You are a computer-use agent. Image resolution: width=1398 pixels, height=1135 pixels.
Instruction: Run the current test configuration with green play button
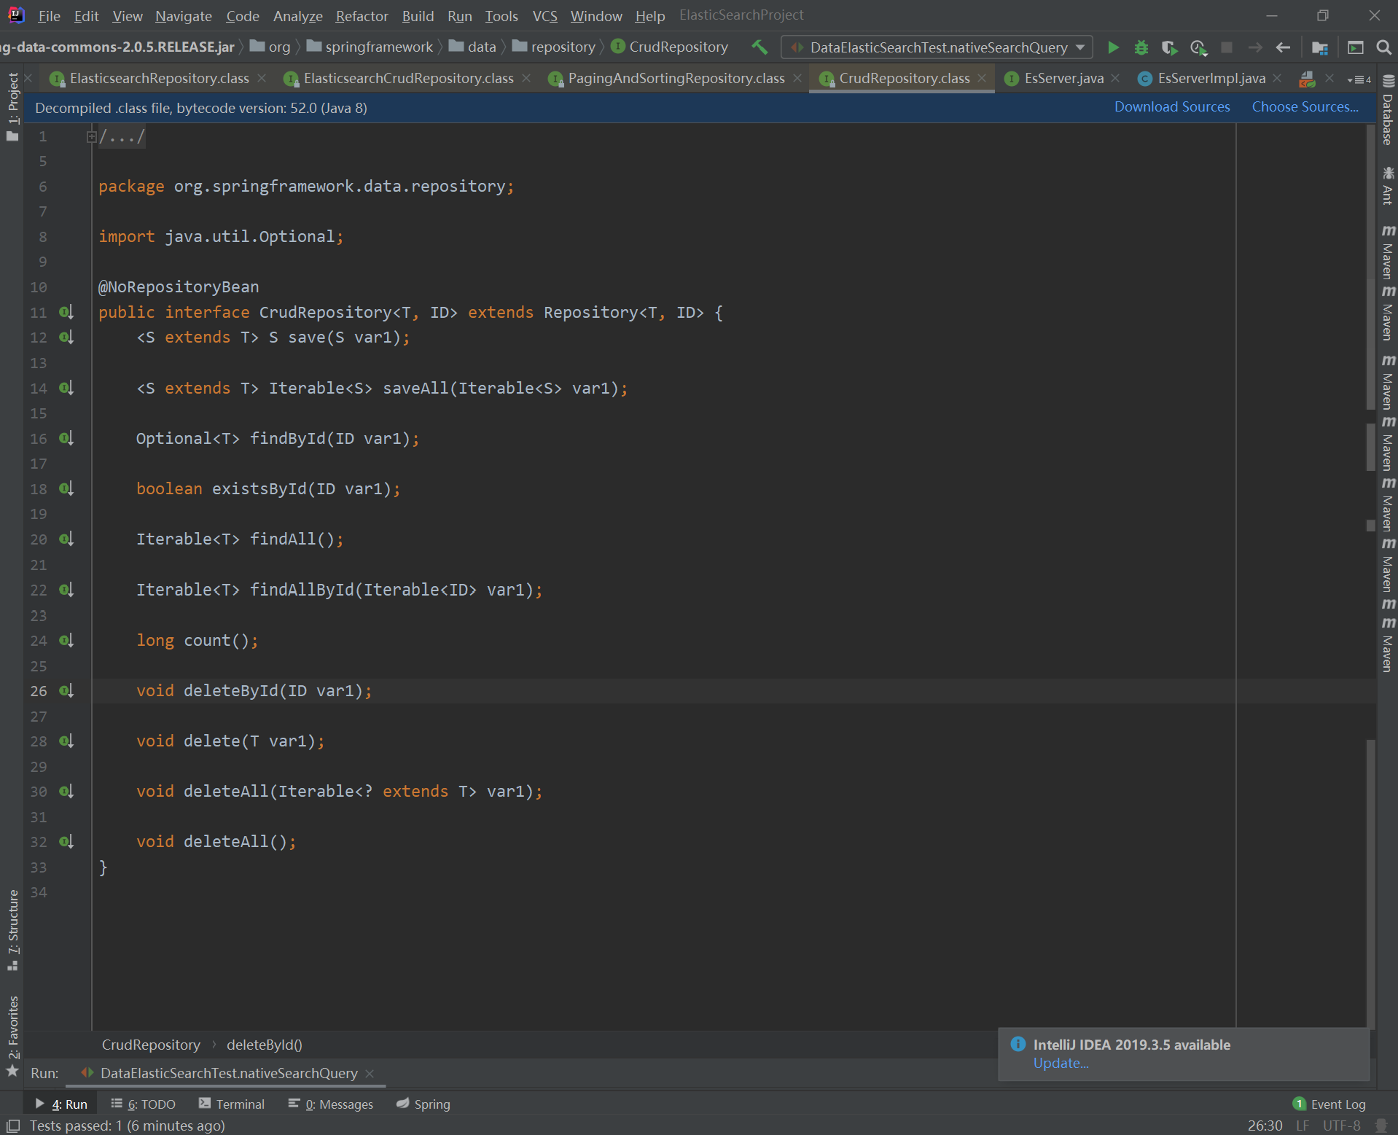[1113, 47]
